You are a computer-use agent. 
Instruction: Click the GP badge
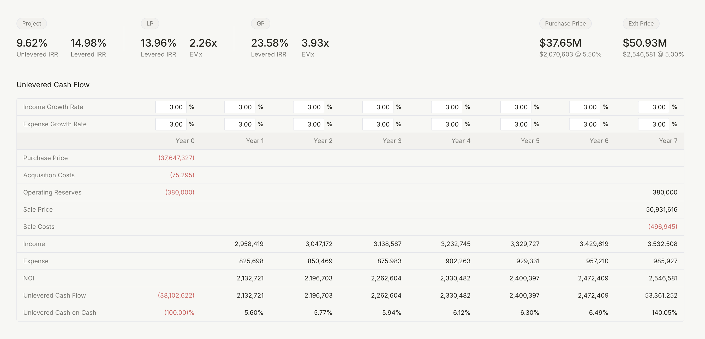(x=260, y=23)
